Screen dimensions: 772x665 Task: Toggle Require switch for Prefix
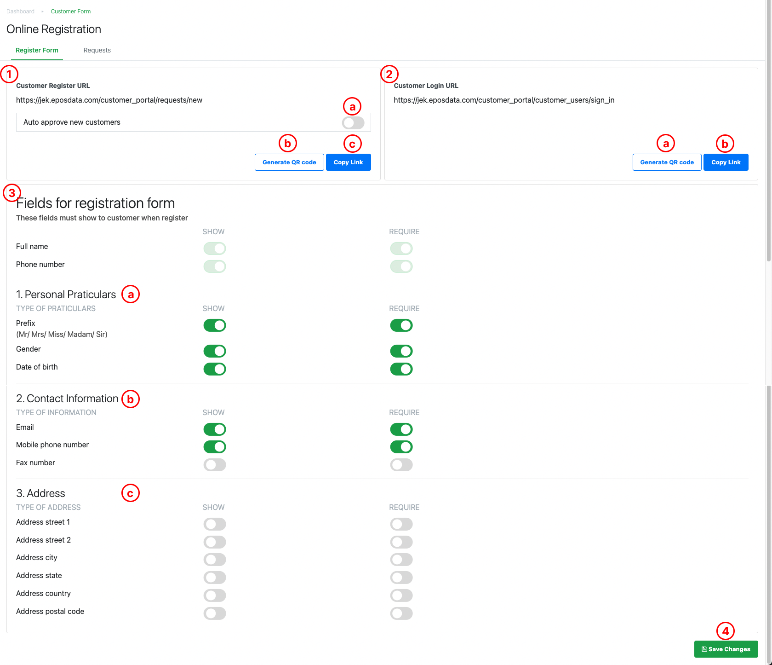click(x=401, y=325)
